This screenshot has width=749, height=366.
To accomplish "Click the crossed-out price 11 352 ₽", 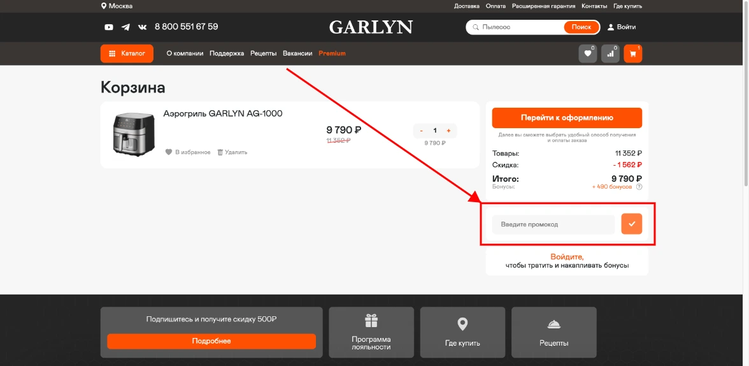I will click(x=339, y=141).
